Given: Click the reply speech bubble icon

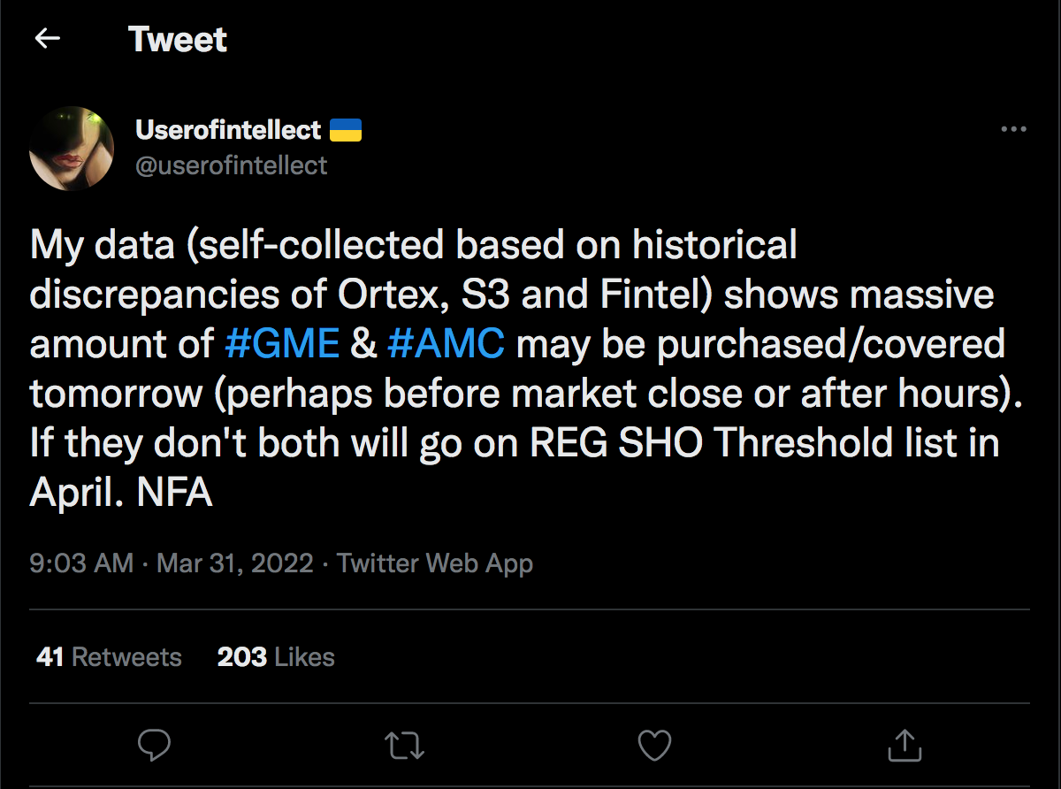Looking at the screenshot, I should coord(155,745).
